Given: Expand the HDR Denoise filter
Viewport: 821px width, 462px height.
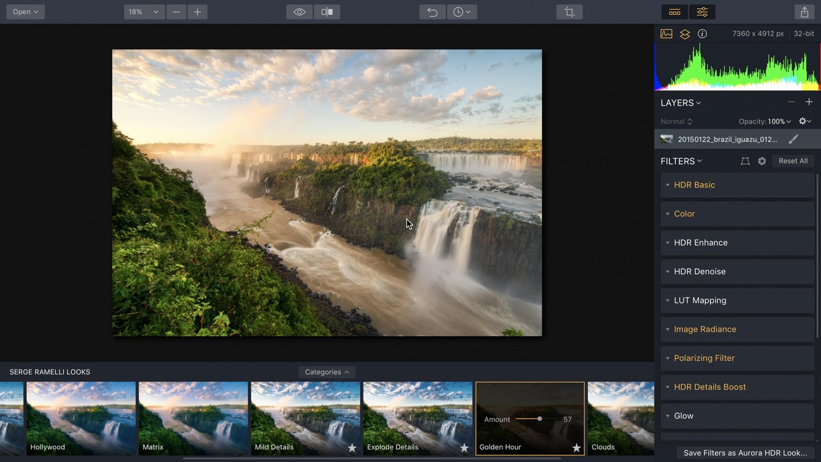Looking at the screenshot, I should tap(737, 271).
